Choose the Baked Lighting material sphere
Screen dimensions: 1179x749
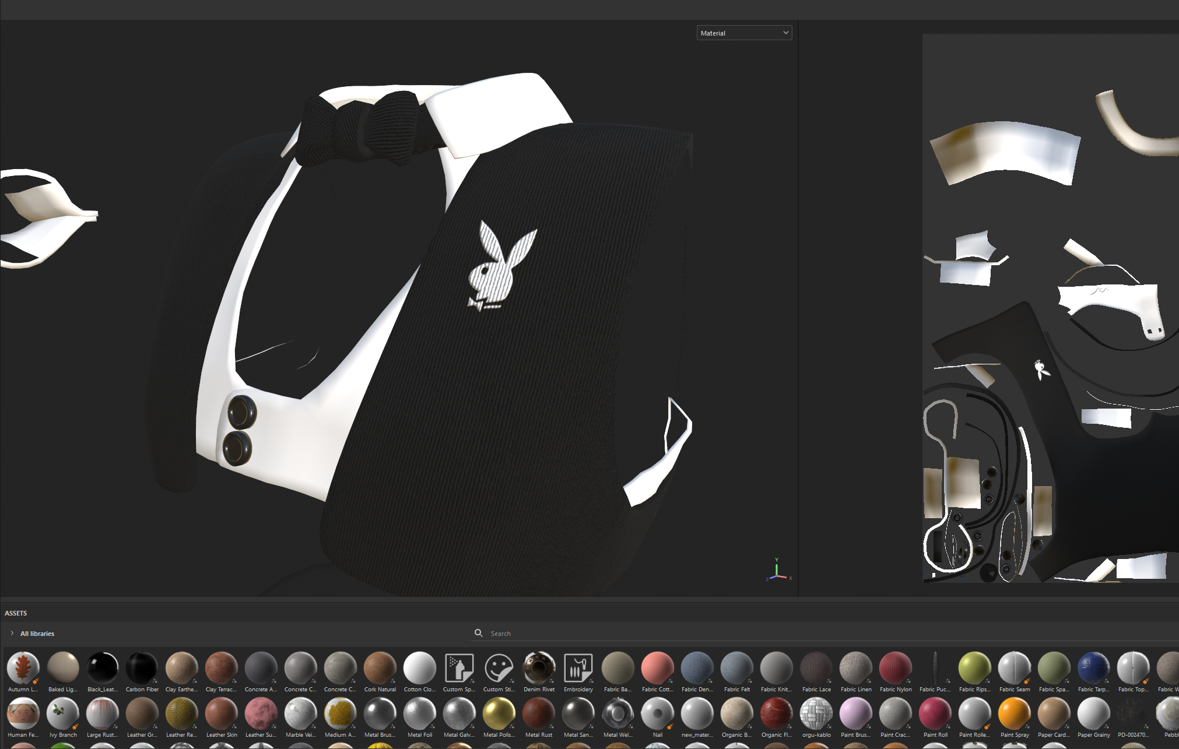pos(62,667)
